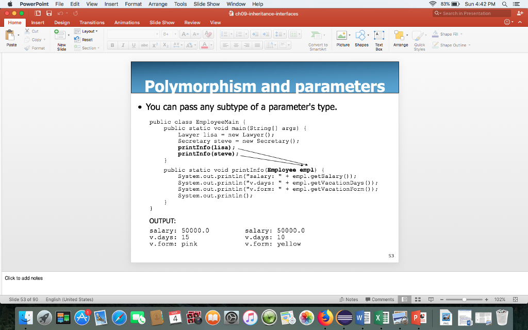Toggle Subscript formatting
This screenshot has width=528, height=330.
click(166, 45)
